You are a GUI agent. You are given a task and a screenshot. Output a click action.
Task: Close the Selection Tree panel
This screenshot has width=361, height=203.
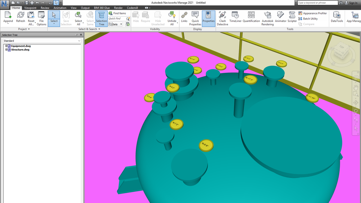coord(81,35)
